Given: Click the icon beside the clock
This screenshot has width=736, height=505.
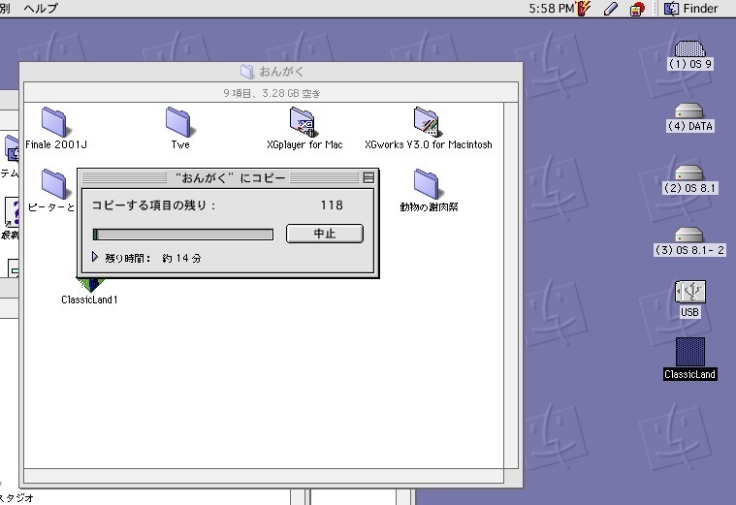Looking at the screenshot, I should [x=584, y=9].
